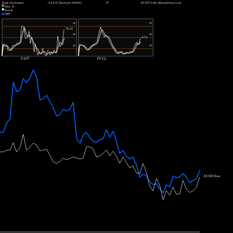Click the 70.13 value in FAST chart
233x233 pixels.
(x=69, y=29)
